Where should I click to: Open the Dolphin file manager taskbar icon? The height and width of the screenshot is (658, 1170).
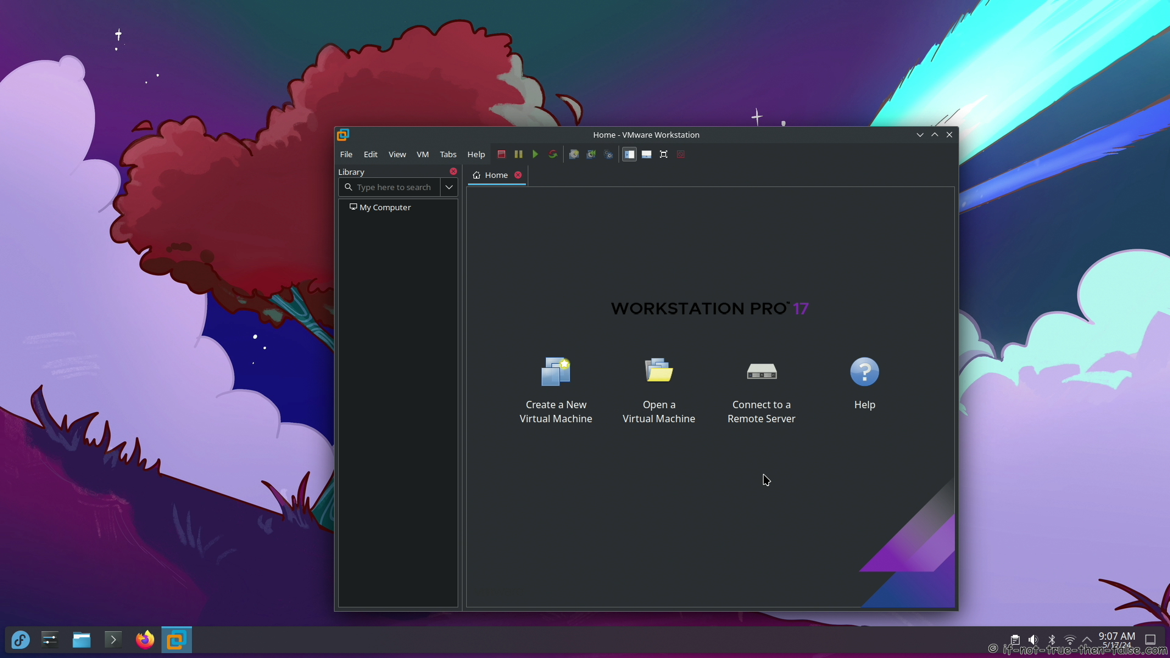coord(82,640)
